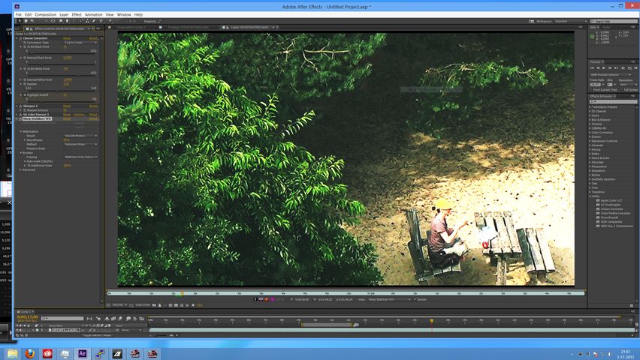The height and width of the screenshot is (360, 640).
Task: Click Options for SA Color Finesse 3
Action: (x=79, y=115)
